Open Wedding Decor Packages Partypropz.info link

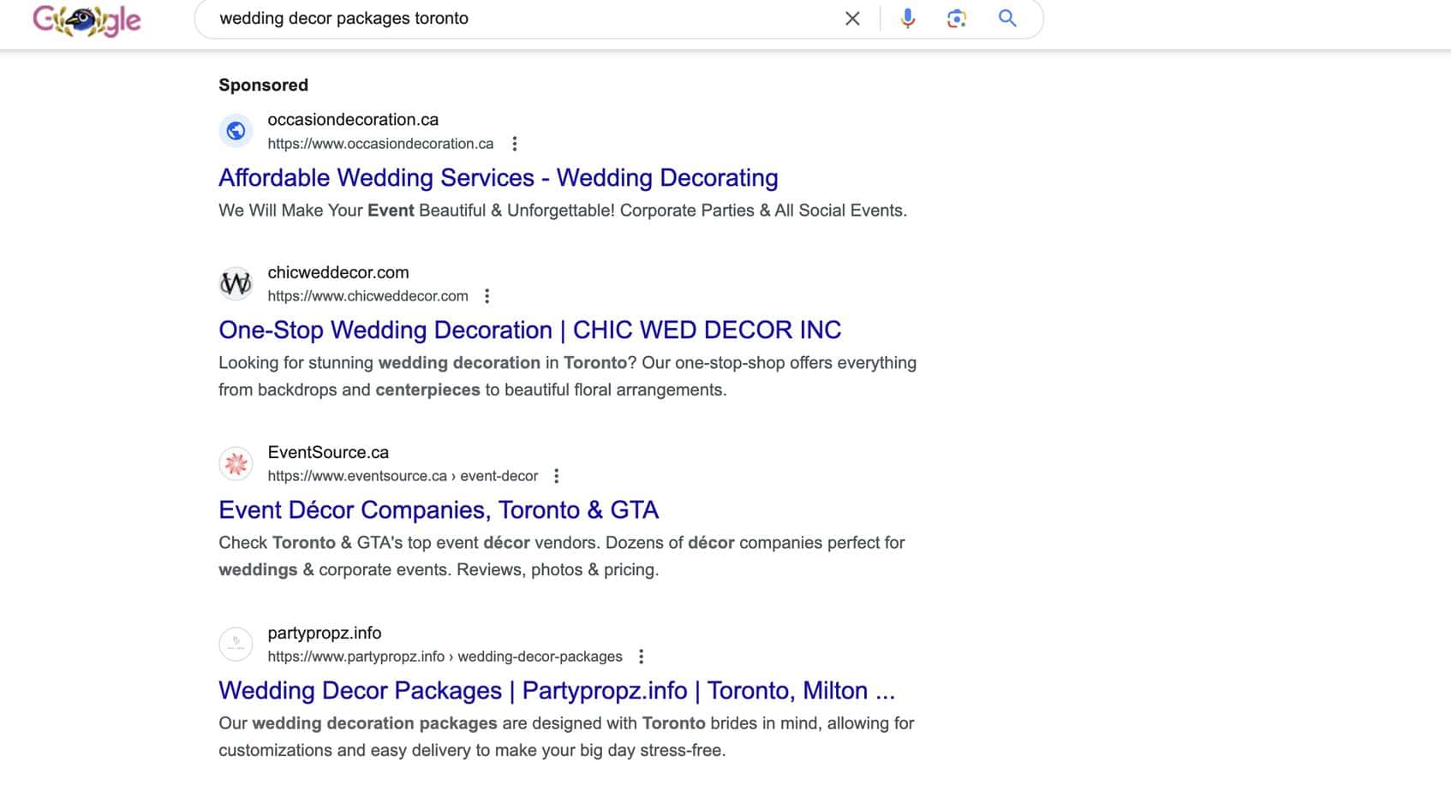(x=557, y=691)
